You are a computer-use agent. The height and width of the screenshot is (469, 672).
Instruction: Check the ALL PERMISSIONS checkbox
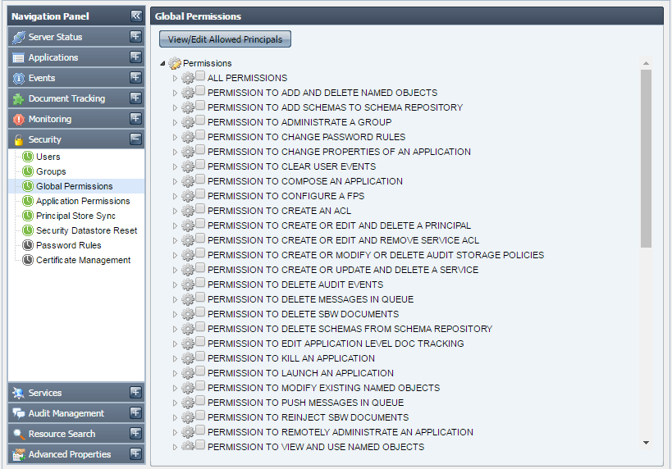pyautogui.click(x=200, y=75)
